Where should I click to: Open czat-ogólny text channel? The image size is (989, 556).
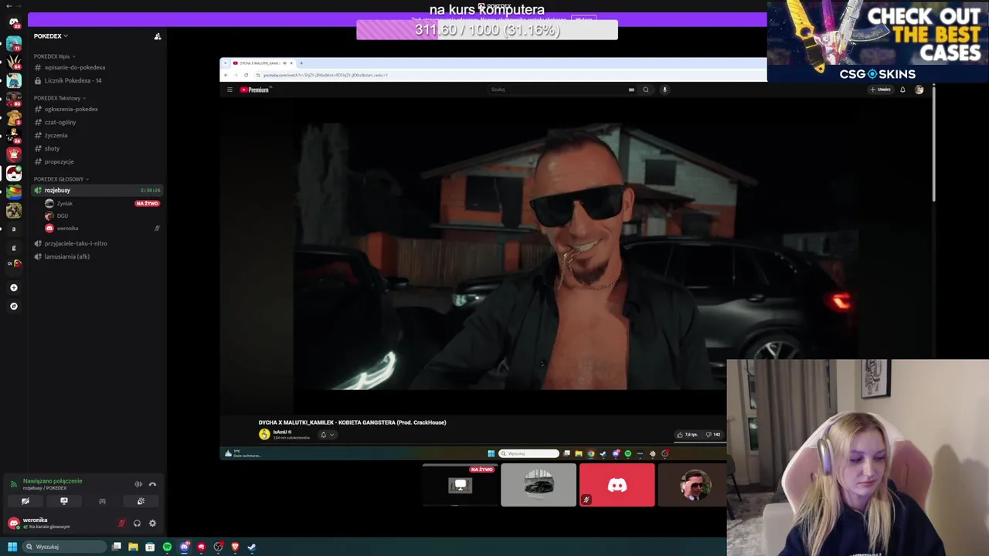coord(98,122)
